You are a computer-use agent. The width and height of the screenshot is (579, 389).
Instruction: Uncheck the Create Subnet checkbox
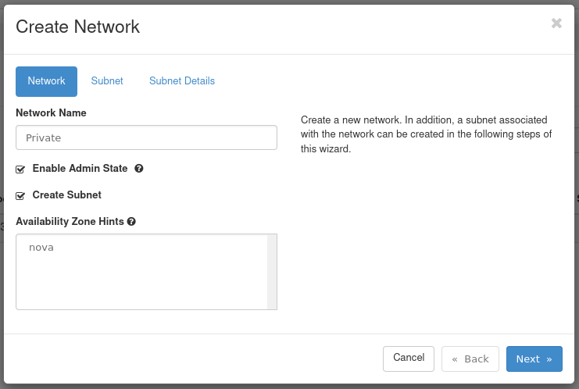[x=20, y=195]
